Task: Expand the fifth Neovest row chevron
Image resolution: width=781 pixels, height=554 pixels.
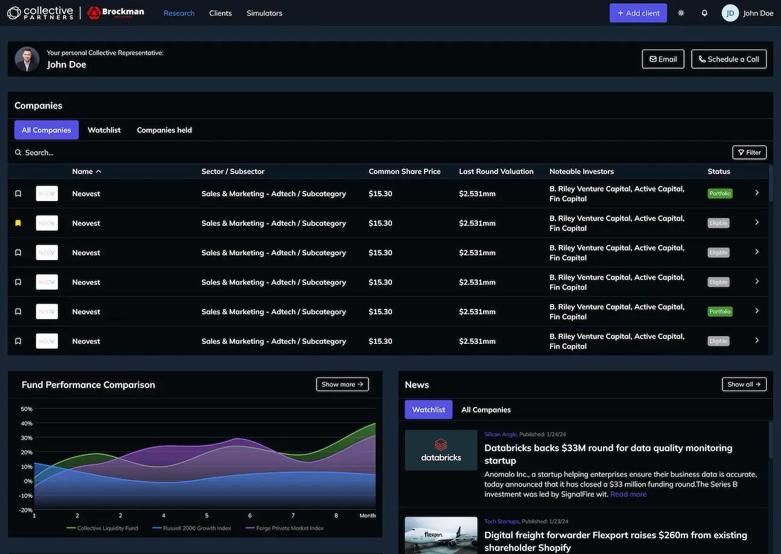Action: point(757,311)
